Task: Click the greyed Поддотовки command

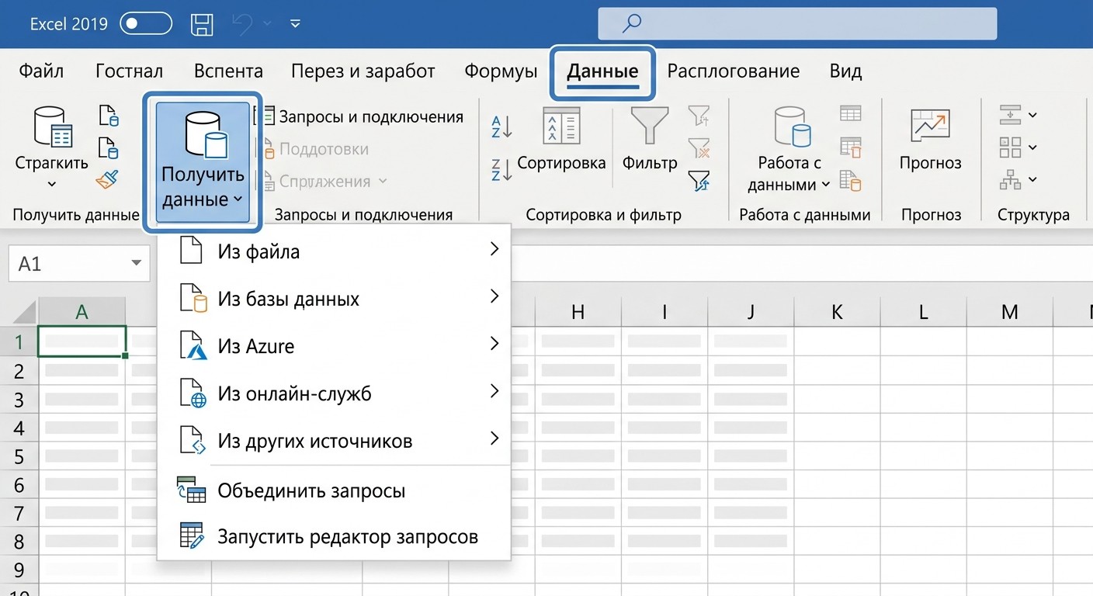Action: click(x=315, y=149)
